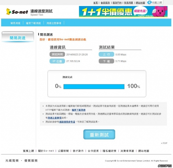Open 關於So-net footer link
Viewport: 173px width, 168px height.
tap(46, 151)
